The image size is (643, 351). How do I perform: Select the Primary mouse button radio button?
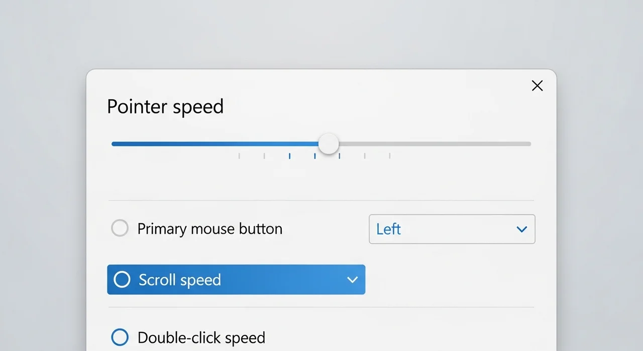(x=120, y=228)
